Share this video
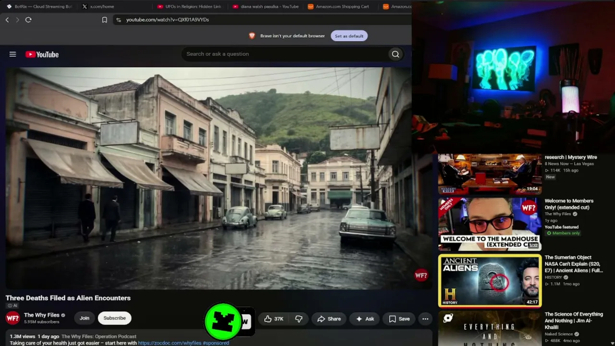The height and width of the screenshot is (346, 615). (329, 319)
